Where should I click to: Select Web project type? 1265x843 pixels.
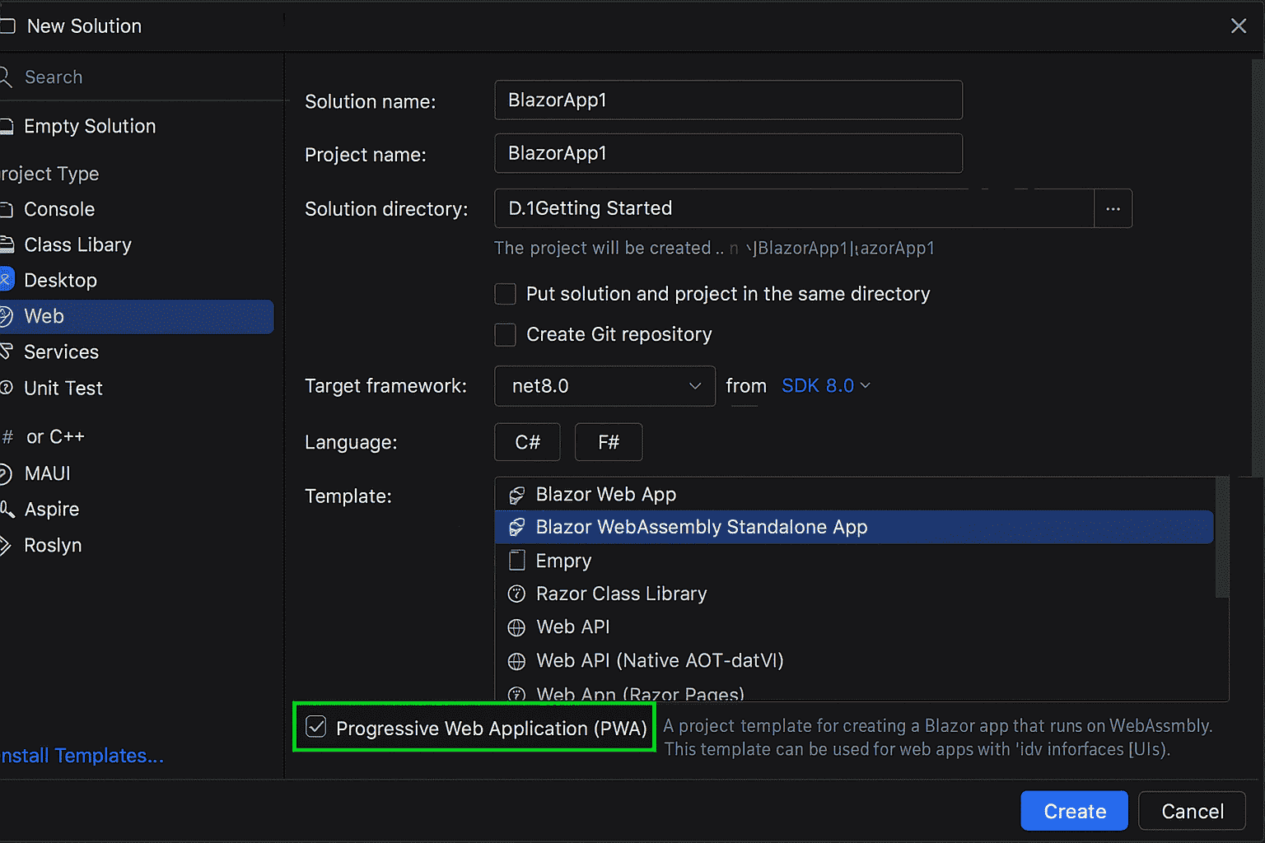pos(136,316)
